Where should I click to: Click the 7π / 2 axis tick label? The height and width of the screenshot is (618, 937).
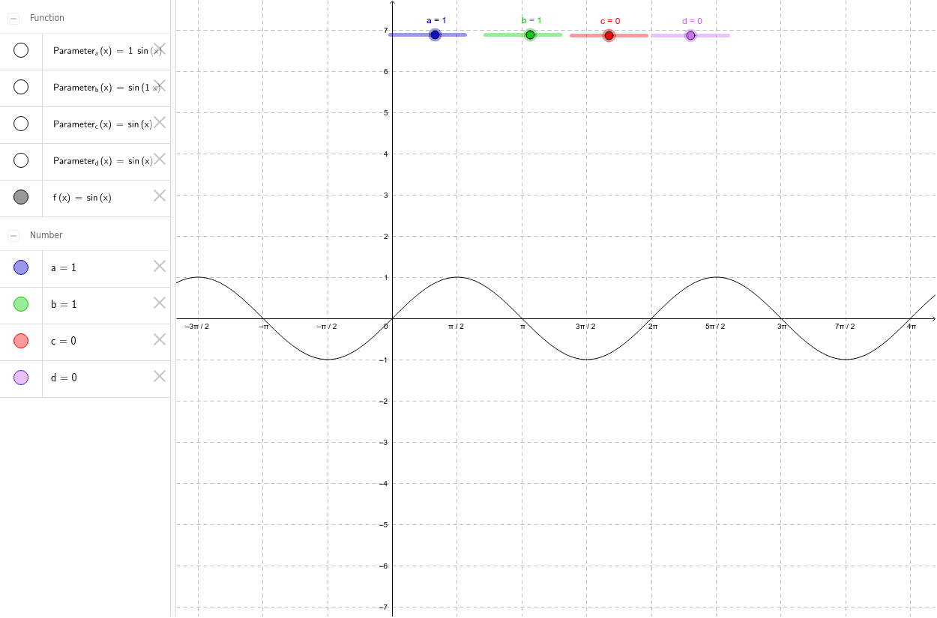pyautogui.click(x=845, y=326)
